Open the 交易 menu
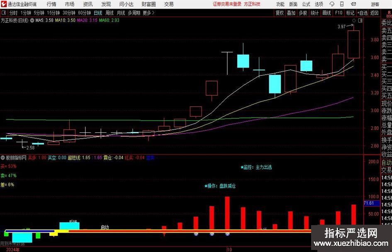Image resolution: width=392 pixels, height=252 pixels. tap(169, 4)
